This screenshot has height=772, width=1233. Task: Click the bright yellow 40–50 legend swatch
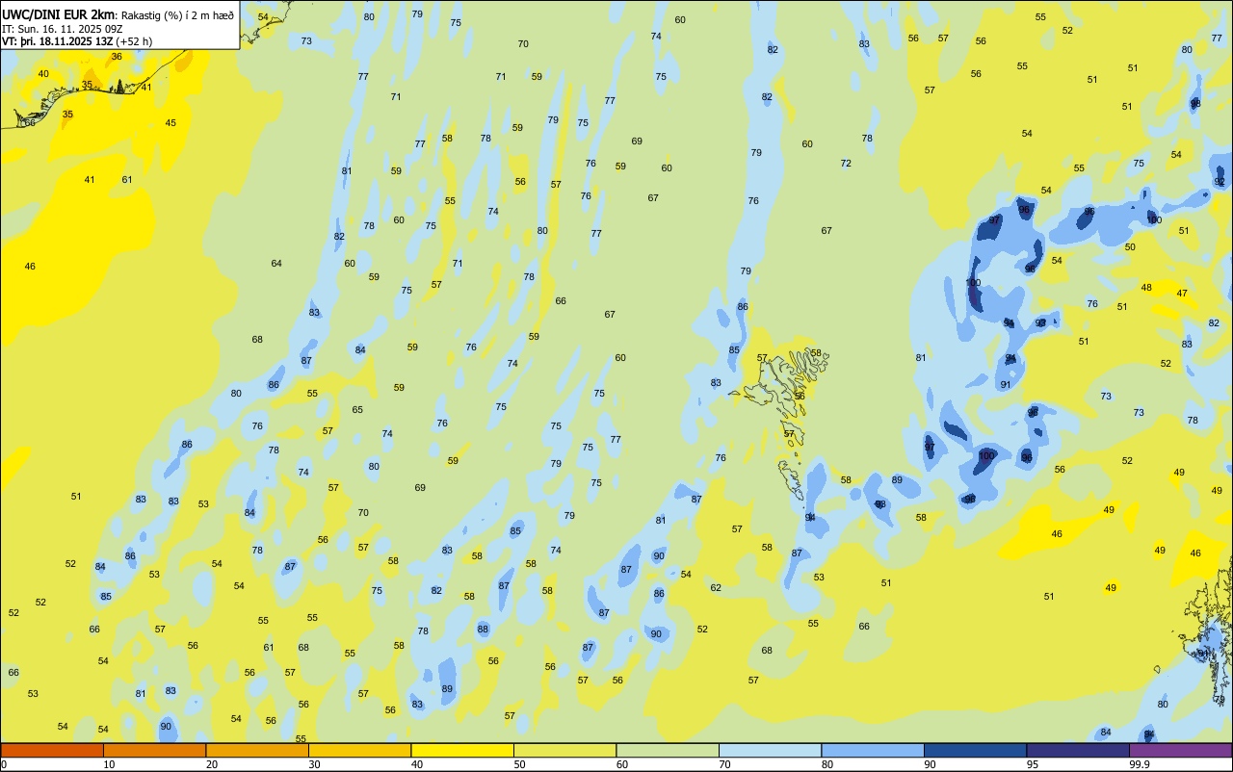(462, 750)
